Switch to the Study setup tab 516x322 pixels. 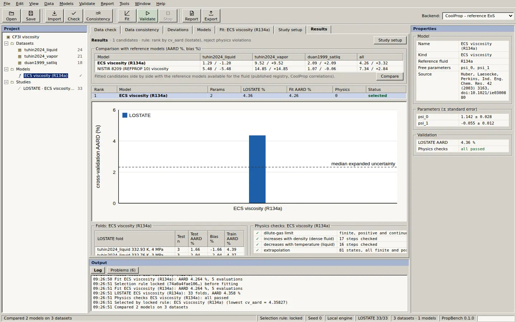[x=290, y=30]
